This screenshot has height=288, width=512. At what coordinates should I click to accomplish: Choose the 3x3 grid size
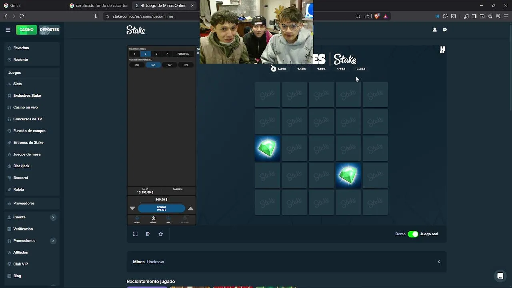[137, 65]
